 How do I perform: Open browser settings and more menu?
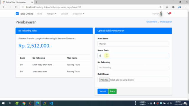[186, 7]
